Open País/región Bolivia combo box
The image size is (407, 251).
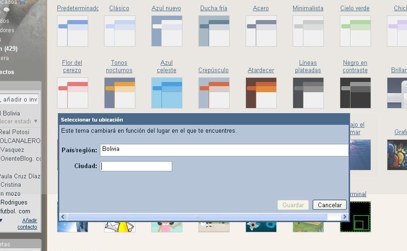pyautogui.click(x=224, y=150)
